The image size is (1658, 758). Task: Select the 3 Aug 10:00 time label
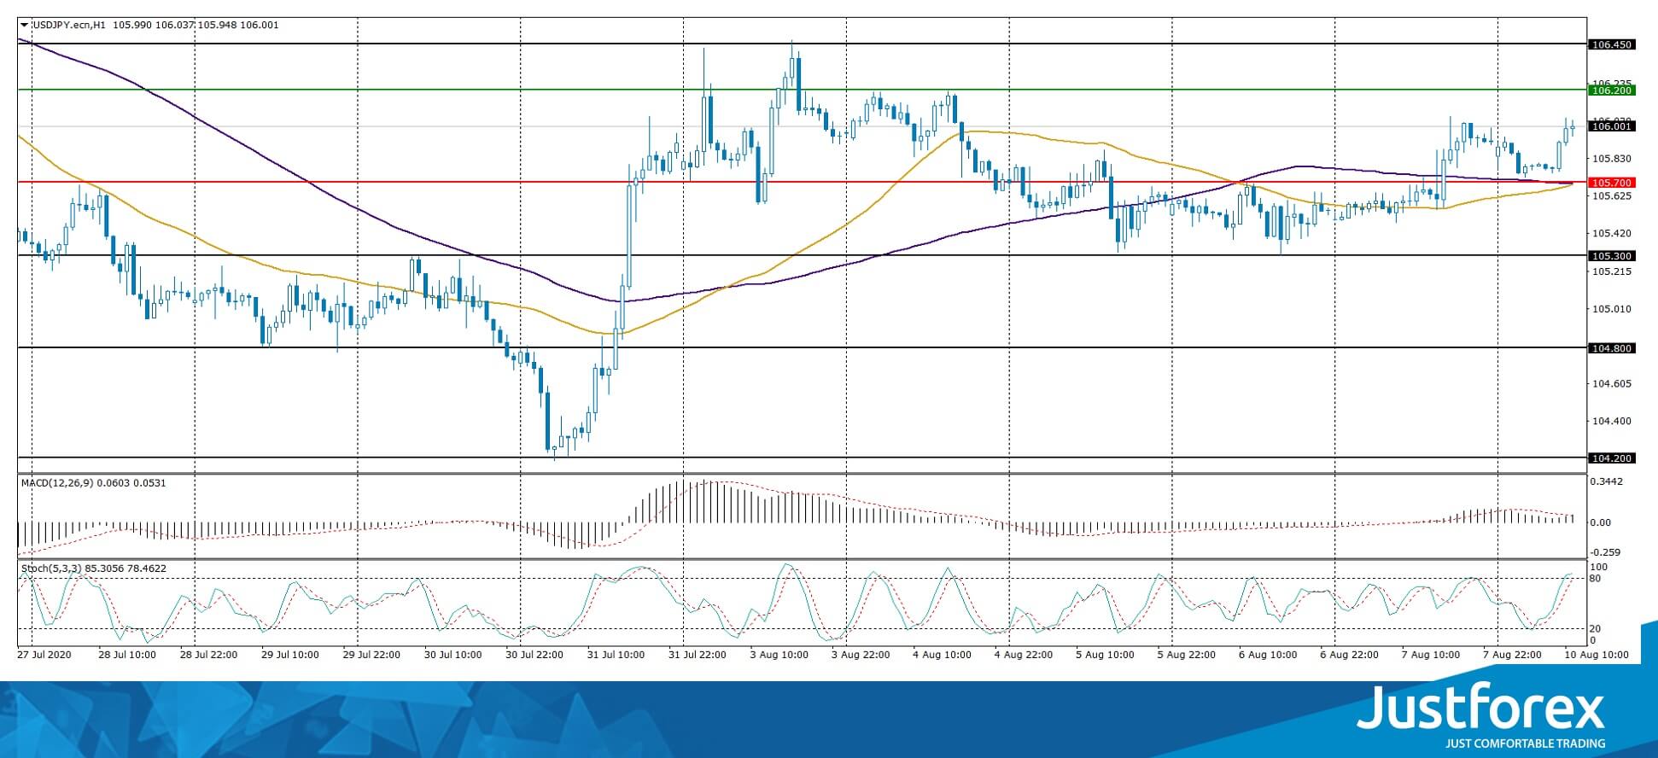[779, 656]
